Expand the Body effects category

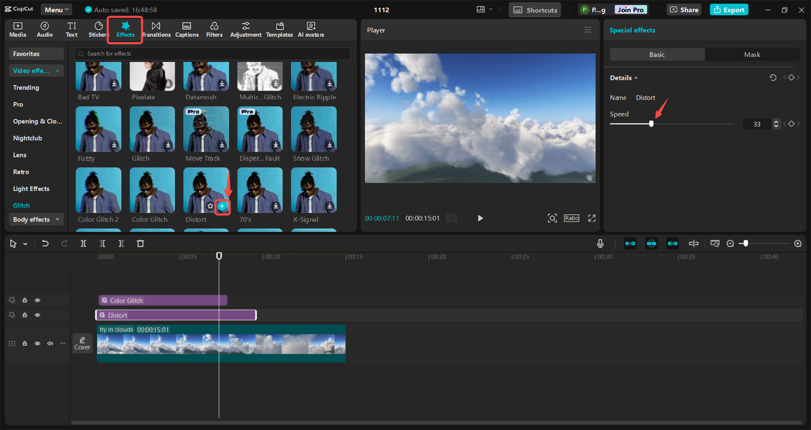[36, 219]
